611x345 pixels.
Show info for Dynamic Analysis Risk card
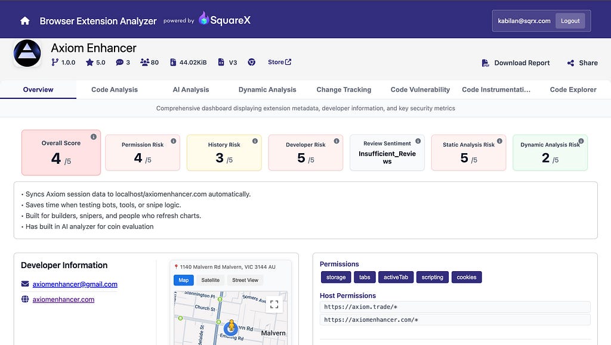tap(581, 141)
